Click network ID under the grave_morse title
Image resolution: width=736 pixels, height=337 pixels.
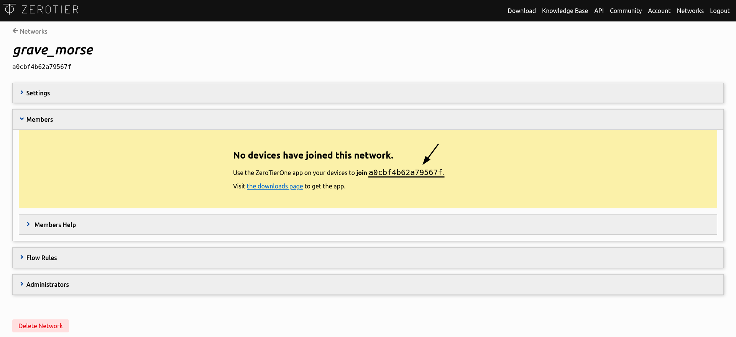[x=42, y=67]
